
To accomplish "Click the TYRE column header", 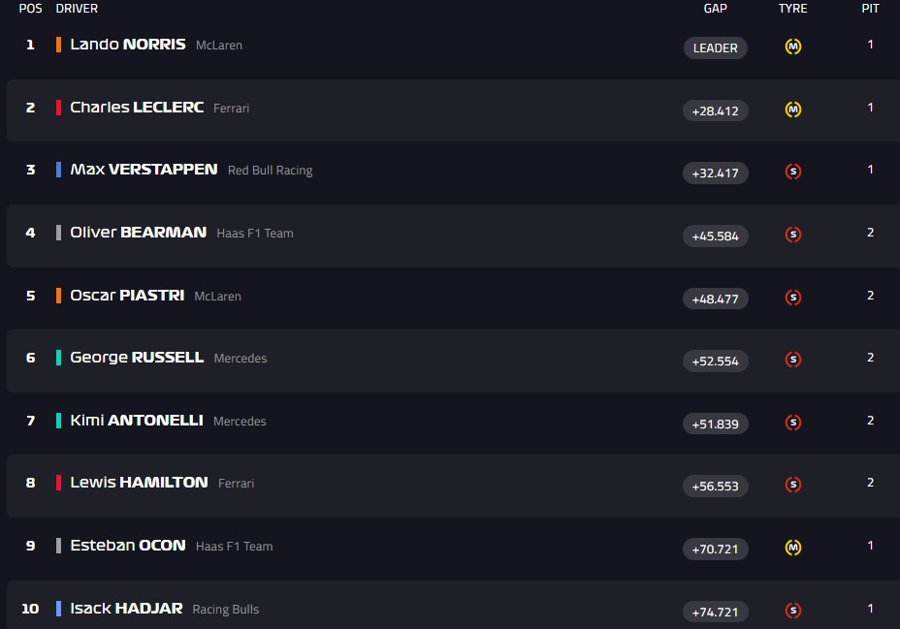I will (x=792, y=9).
